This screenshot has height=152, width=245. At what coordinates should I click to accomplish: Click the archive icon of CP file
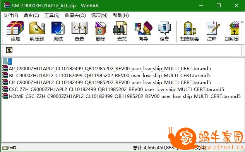[5, 83]
